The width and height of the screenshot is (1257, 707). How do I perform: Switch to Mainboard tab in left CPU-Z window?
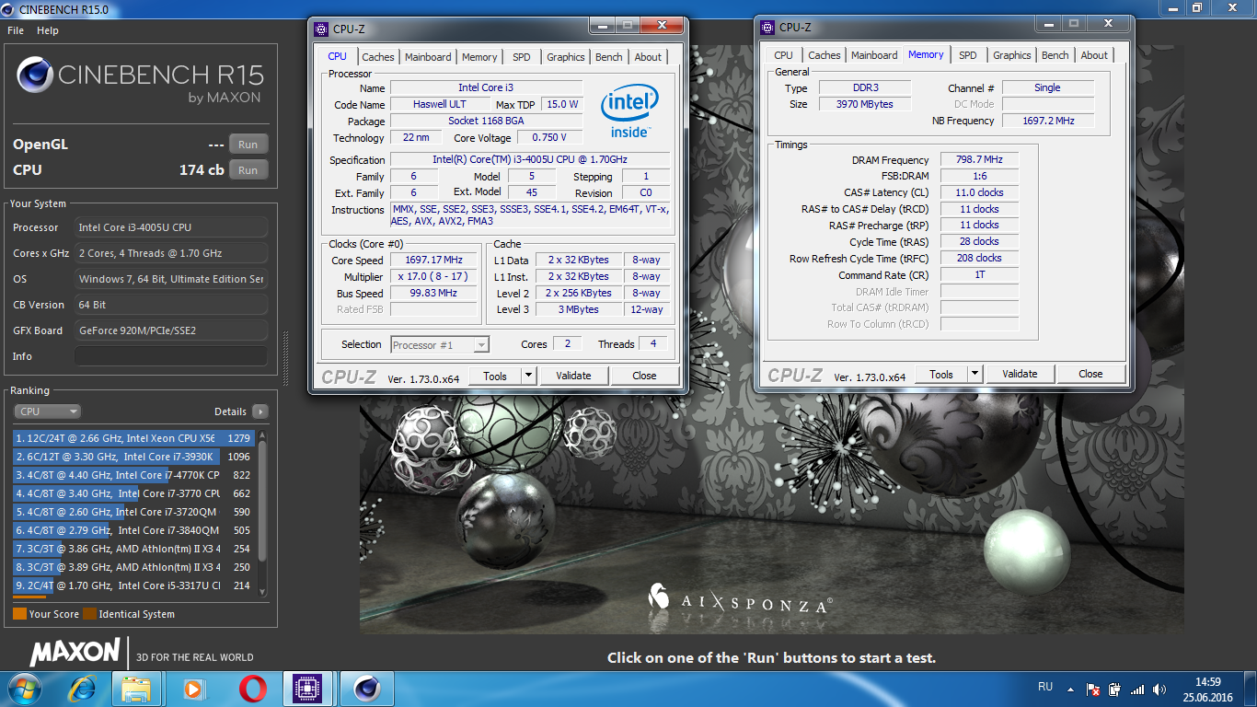coord(428,57)
